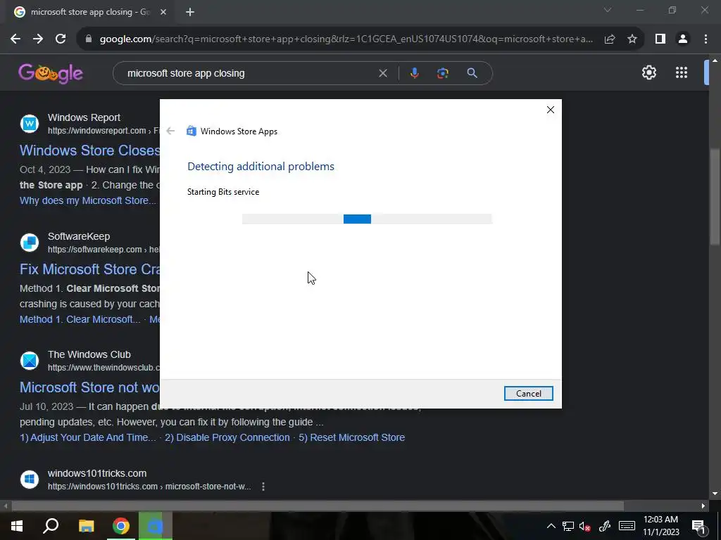Reload the page with the refresh icon
Screen dimensions: 721x540
[x=61, y=39]
